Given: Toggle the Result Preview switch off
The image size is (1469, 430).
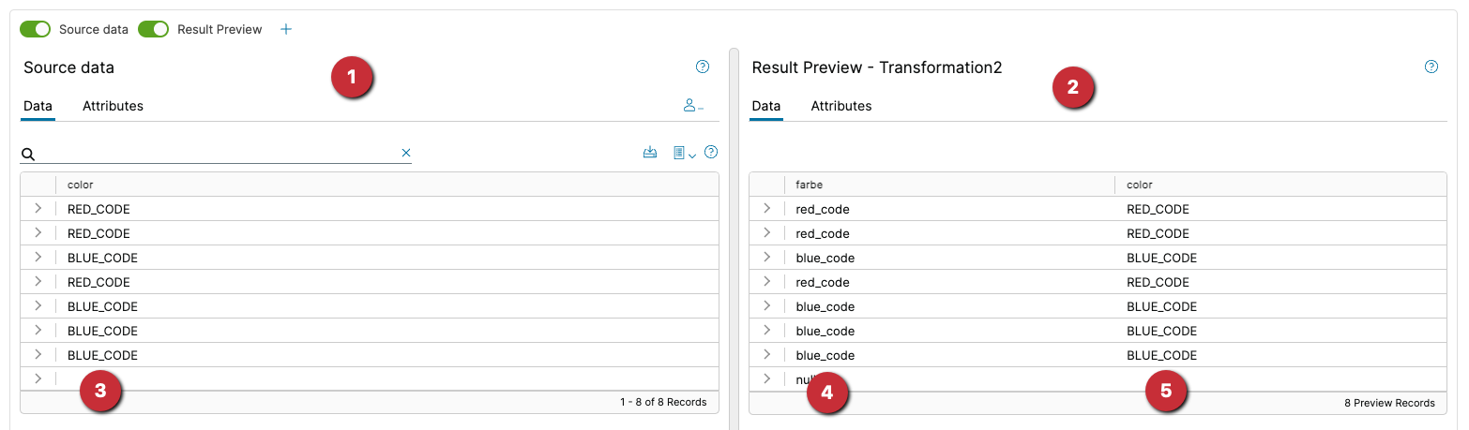Looking at the screenshot, I should pos(153,29).
